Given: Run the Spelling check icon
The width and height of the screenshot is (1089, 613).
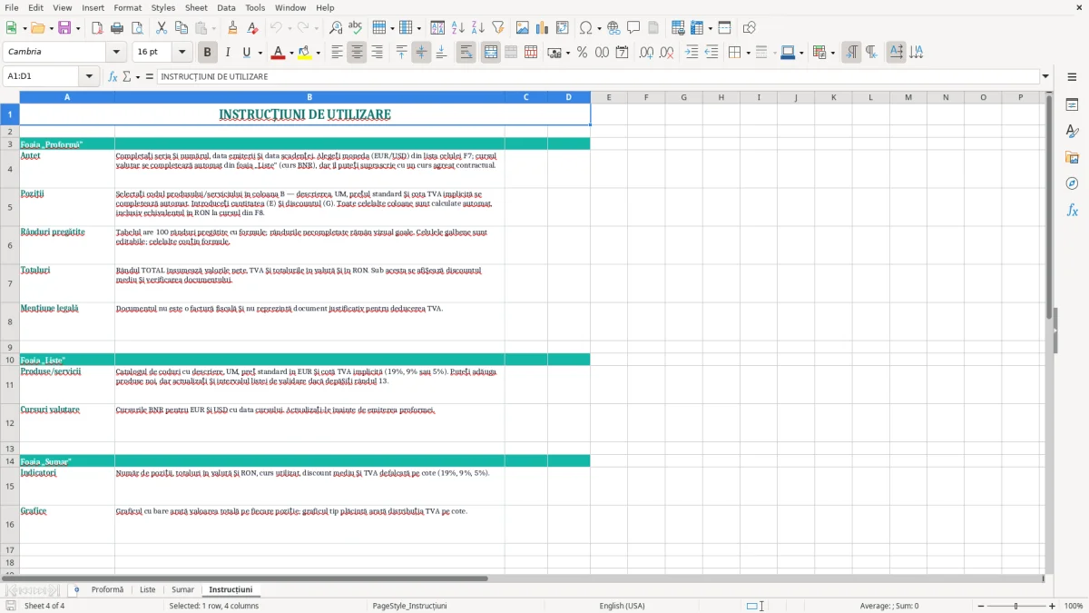Looking at the screenshot, I should point(356,28).
